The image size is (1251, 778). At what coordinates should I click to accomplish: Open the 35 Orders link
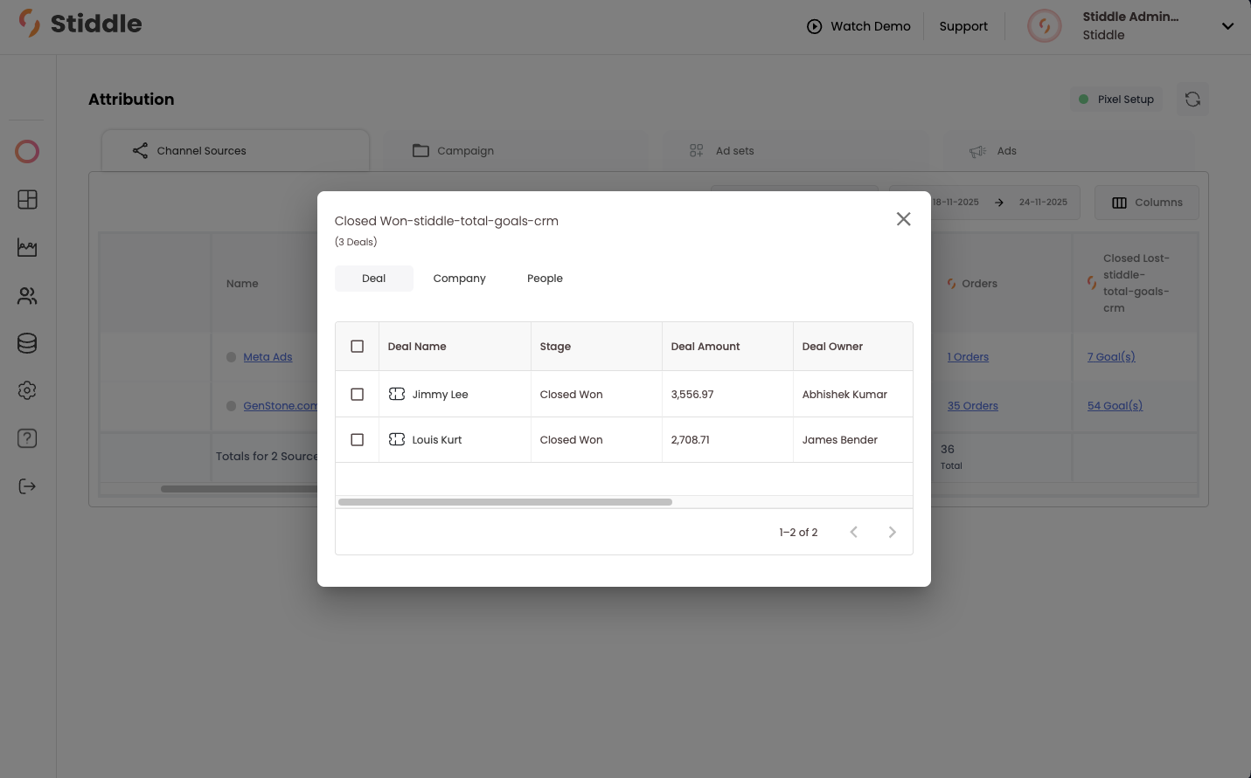[x=972, y=406]
